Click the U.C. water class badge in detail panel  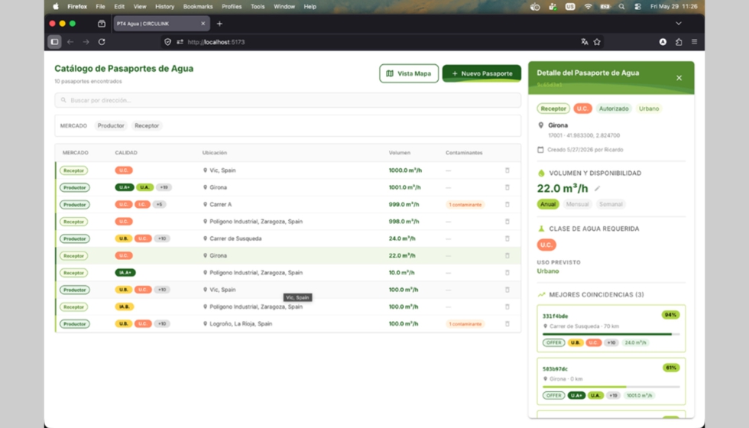point(546,245)
